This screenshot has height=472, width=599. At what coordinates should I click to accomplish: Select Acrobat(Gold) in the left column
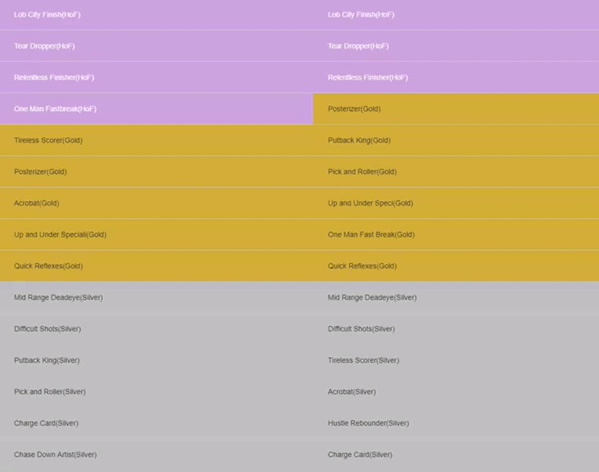point(156,203)
